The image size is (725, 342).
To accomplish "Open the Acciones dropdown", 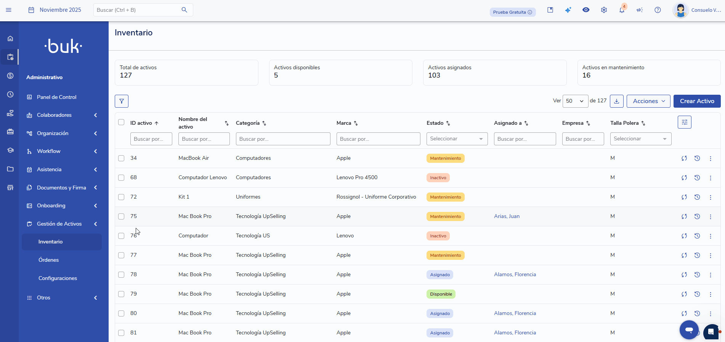I will click(648, 101).
